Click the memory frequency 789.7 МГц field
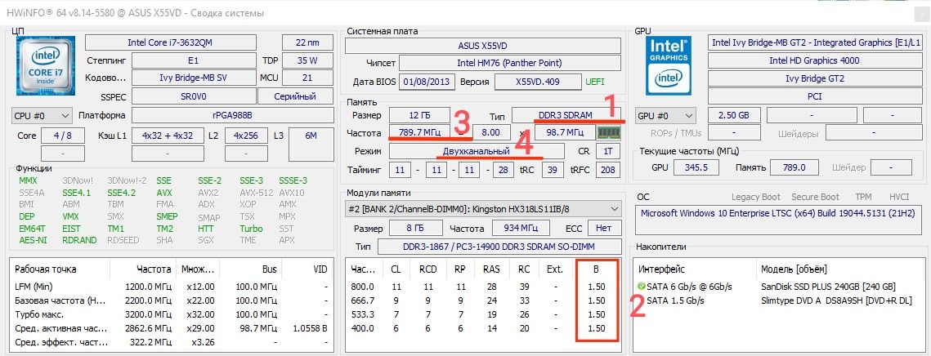Screen dimensions: 931x356 point(420,132)
